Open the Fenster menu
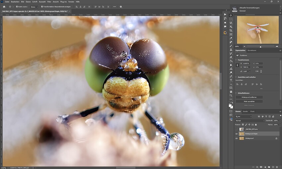The image size is (282, 169). (71, 2)
